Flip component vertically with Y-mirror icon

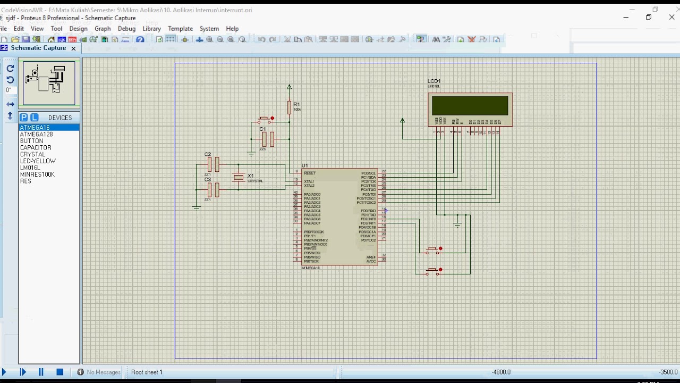tap(10, 115)
